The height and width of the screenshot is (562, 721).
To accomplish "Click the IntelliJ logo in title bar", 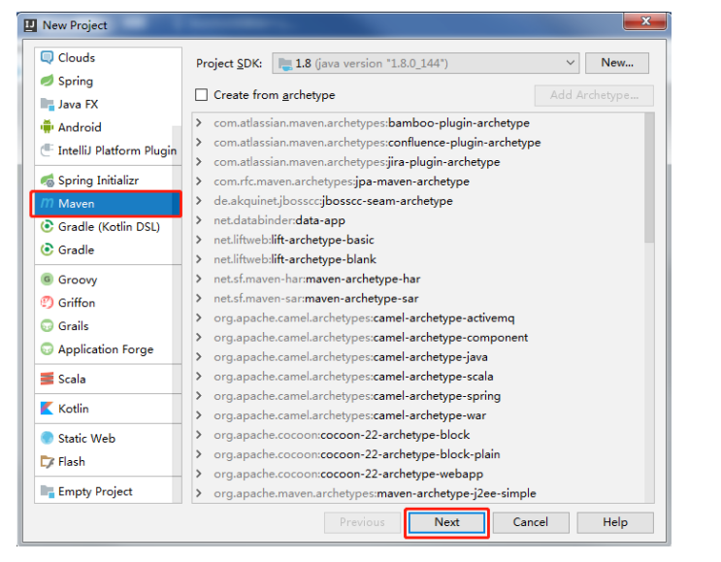I will pyautogui.click(x=30, y=25).
